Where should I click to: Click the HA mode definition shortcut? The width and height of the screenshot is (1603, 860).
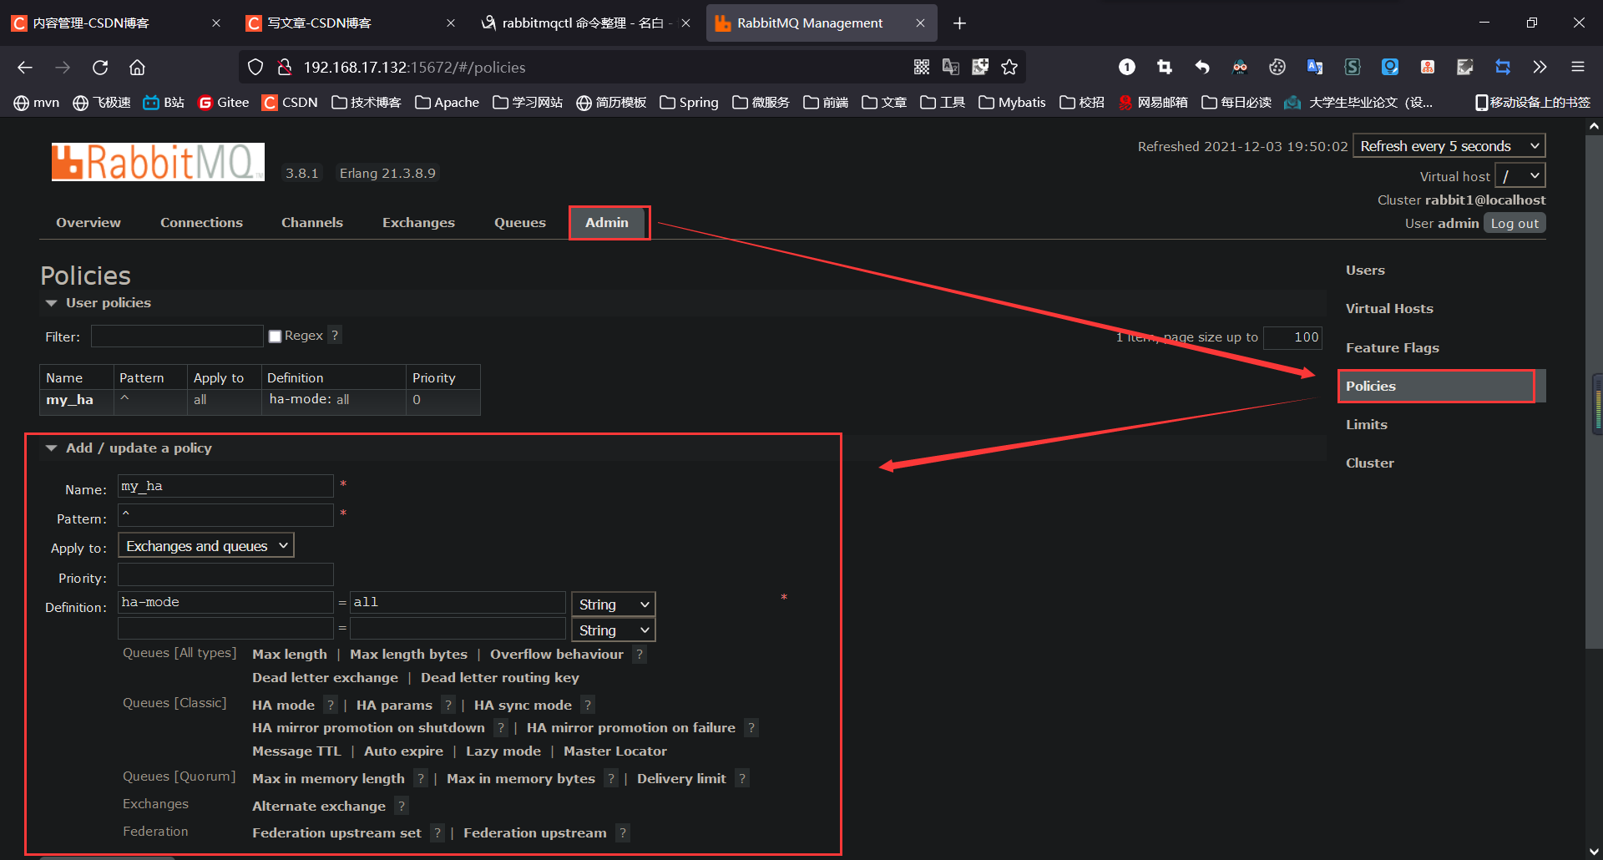coord(283,705)
